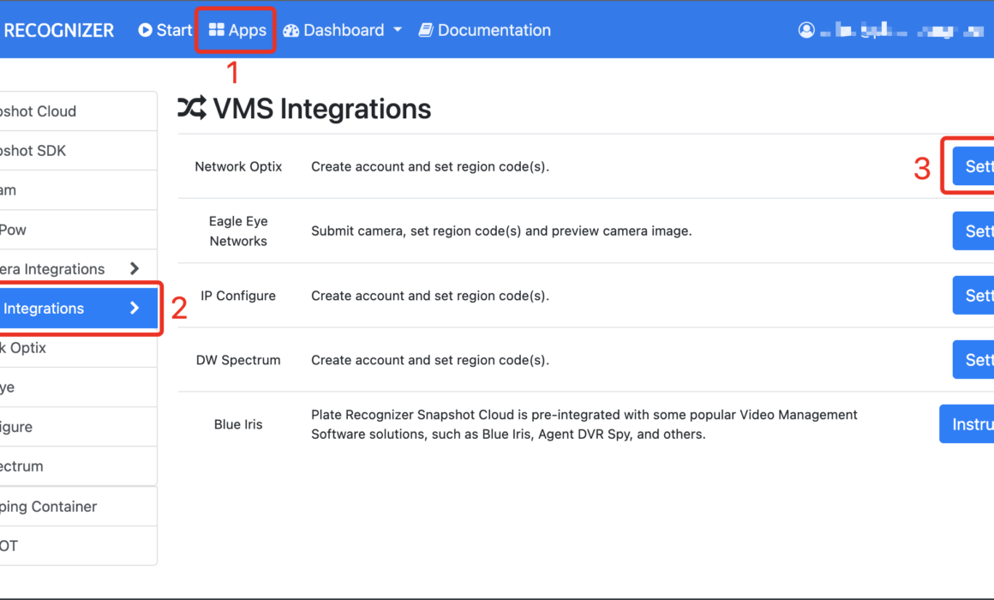Click the 'Plate Recognizer Snapshot Cloud' description text
Screen dimensions: 994x600
[584, 424]
